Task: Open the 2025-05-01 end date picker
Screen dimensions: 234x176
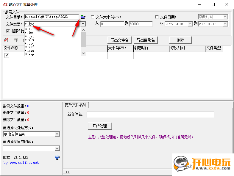Action: click(225, 24)
